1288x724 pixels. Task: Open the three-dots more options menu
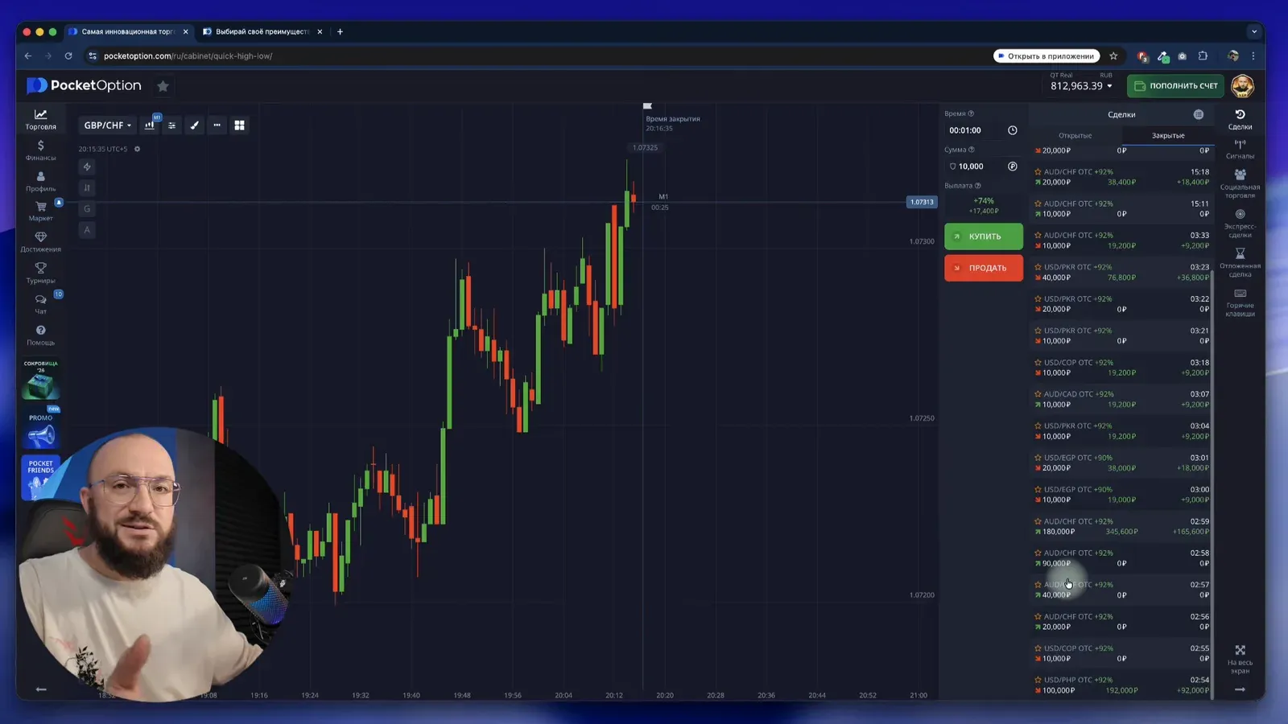[x=217, y=125]
